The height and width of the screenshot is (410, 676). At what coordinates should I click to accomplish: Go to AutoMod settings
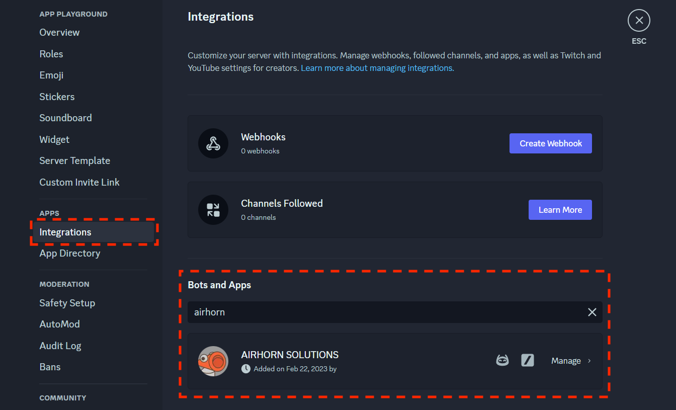click(59, 324)
